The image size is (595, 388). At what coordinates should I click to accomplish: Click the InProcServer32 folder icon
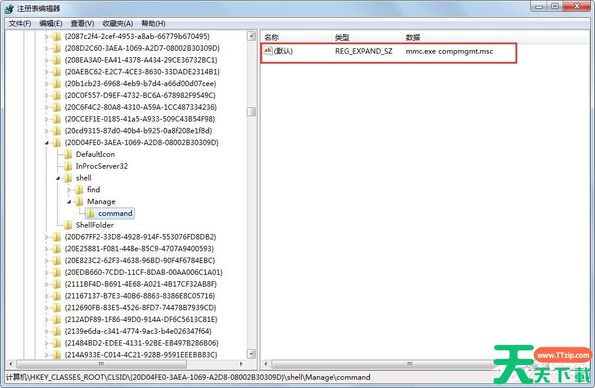(68, 166)
